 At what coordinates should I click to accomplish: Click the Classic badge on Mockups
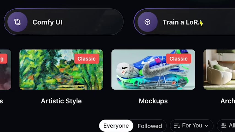point(179,59)
